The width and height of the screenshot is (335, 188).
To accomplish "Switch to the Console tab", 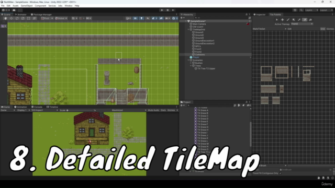I will tap(37, 107).
